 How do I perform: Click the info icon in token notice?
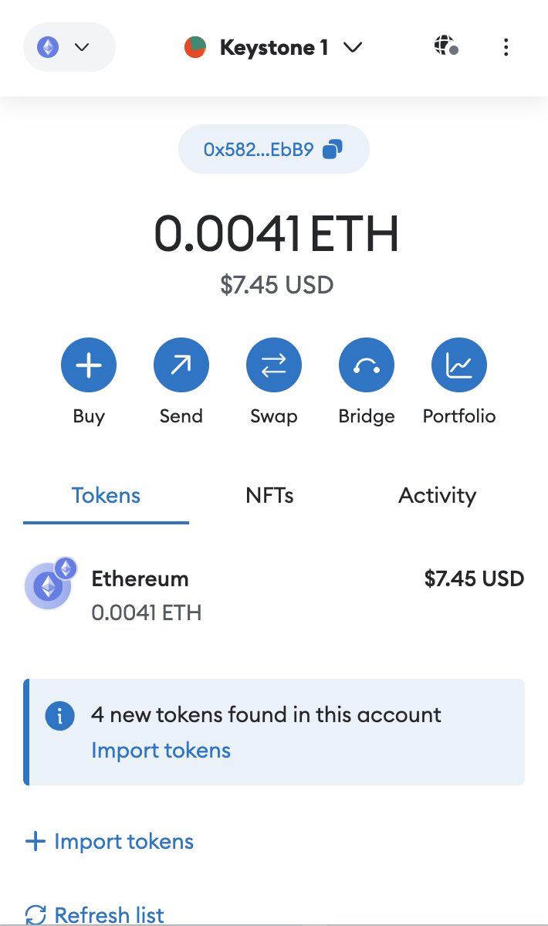click(x=59, y=715)
